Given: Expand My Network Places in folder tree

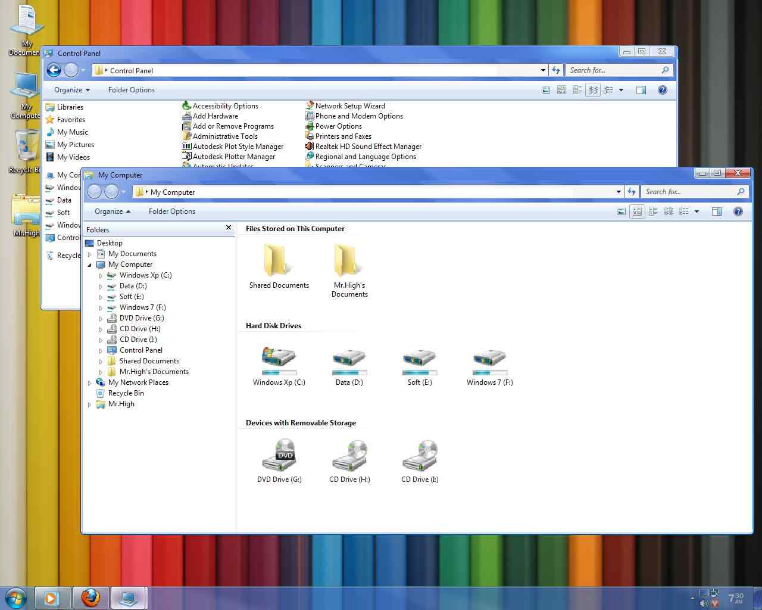Looking at the screenshot, I should click(x=89, y=382).
